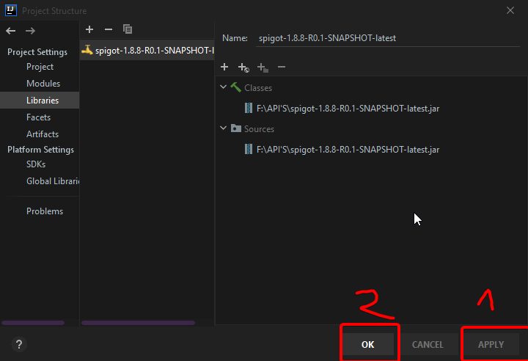Copy the selected library

pyautogui.click(x=128, y=29)
